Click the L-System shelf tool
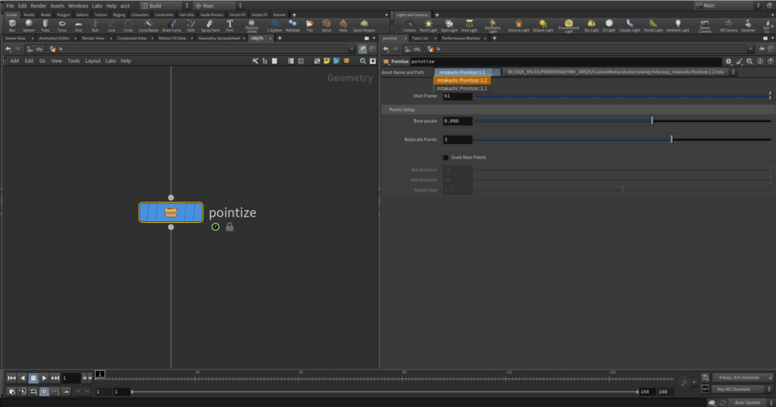776x407 pixels. [274, 25]
